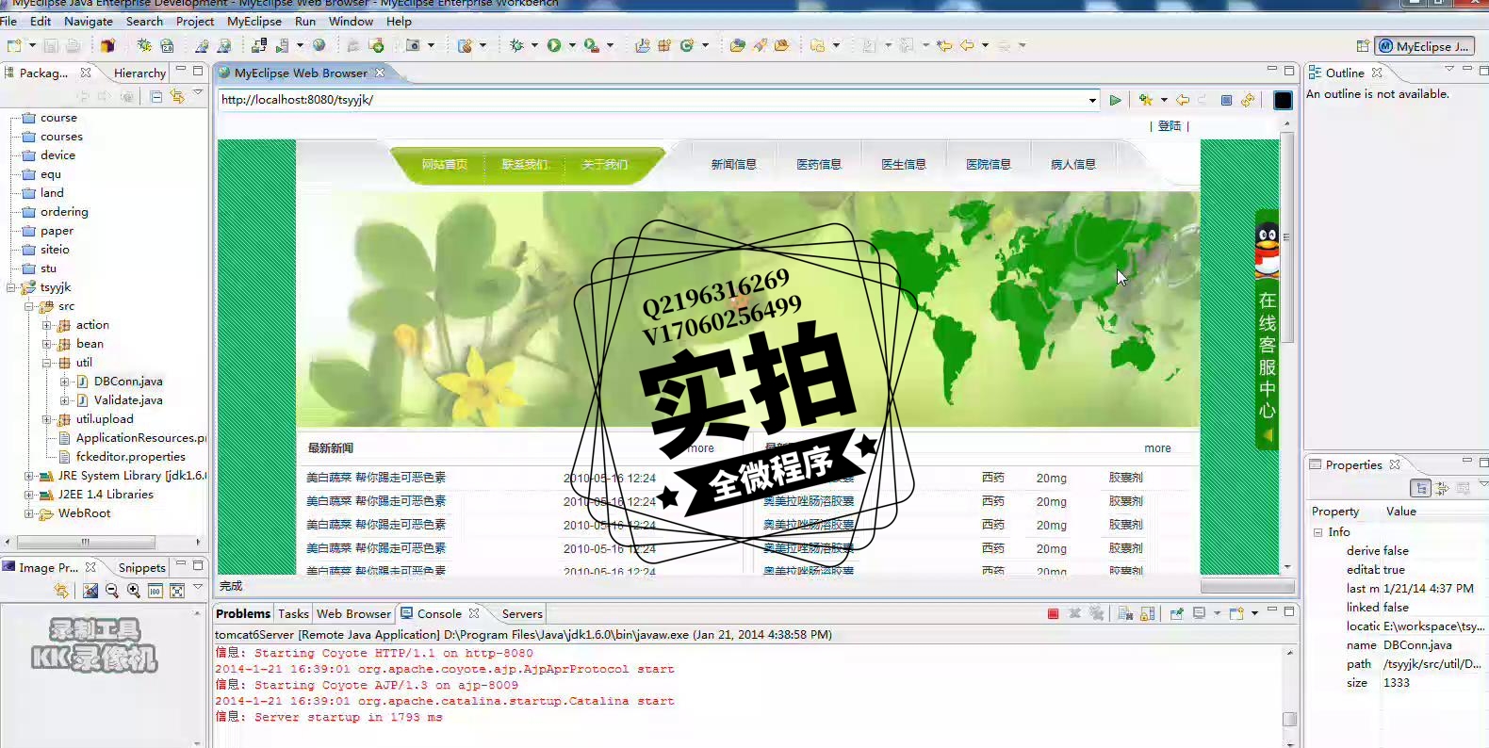Click the browser Back arrow icon
Viewport: 1489px width, 748px height.
tap(1183, 100)
